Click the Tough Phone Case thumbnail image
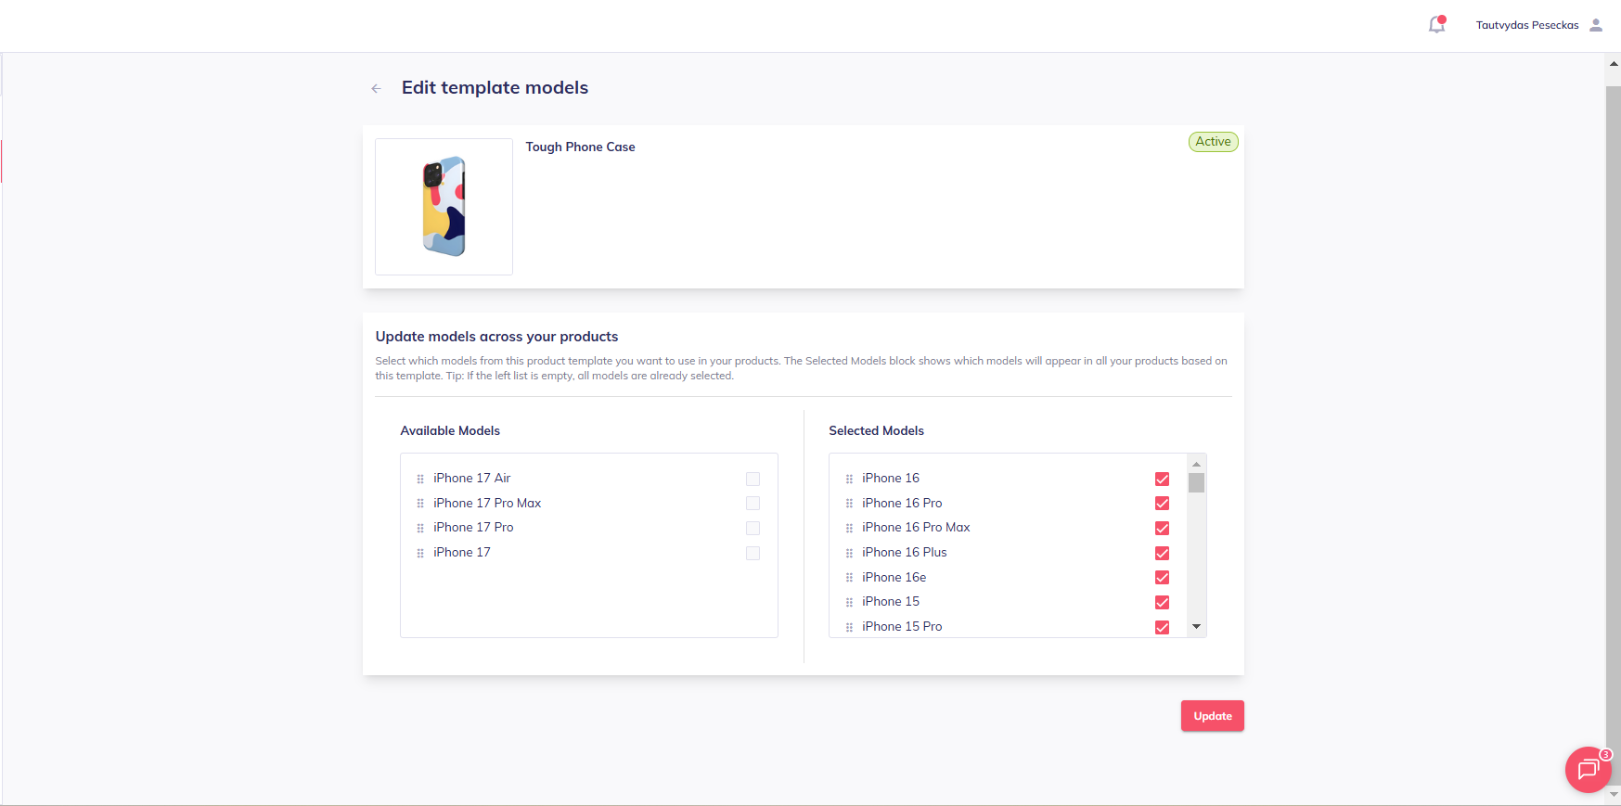 tap(444, 207)
